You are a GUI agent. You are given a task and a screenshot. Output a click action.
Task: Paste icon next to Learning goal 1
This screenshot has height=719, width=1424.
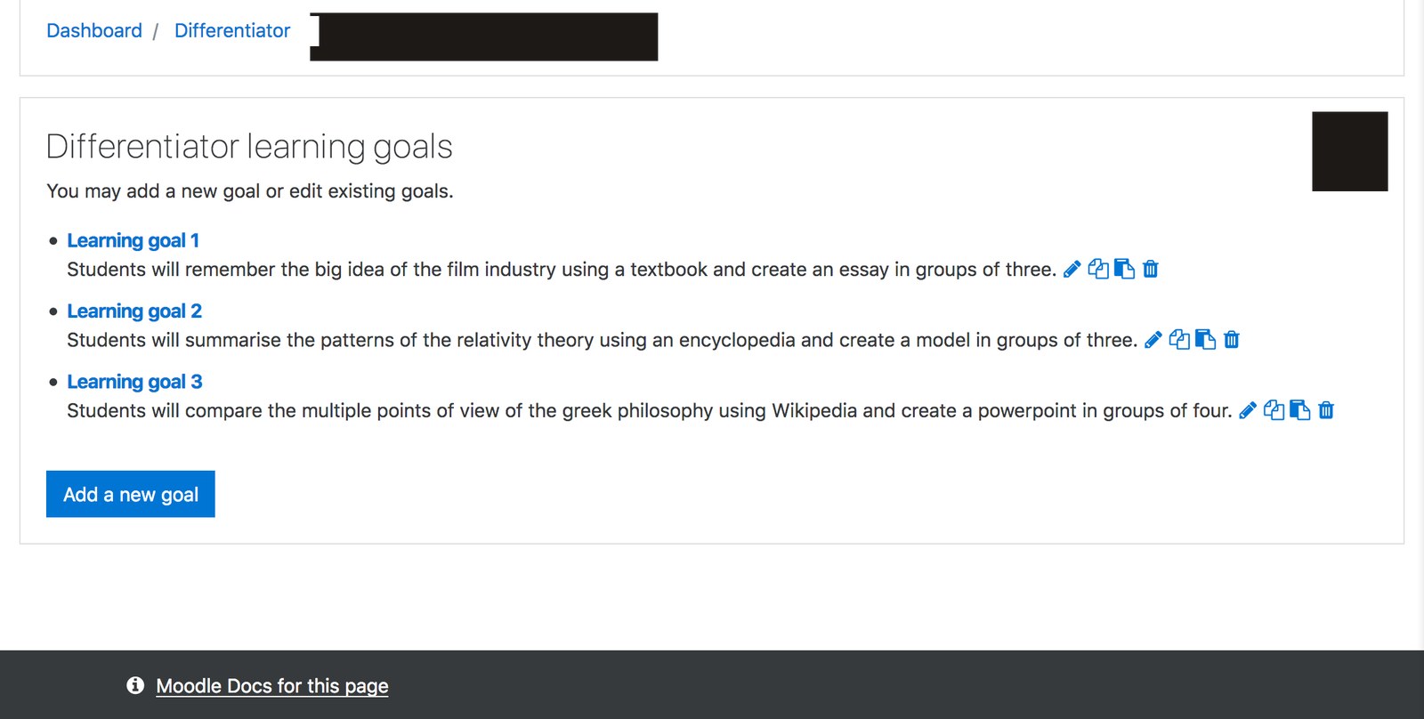tap(1124, 269)
